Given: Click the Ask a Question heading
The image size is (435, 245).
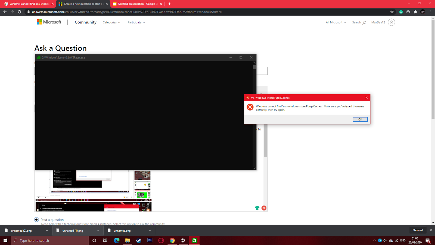Looking at the screenshot, I should pyautogui.click(x=61, y=48).
